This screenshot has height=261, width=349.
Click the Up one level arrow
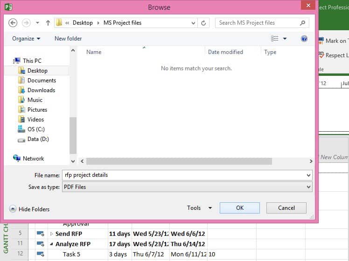48,23
